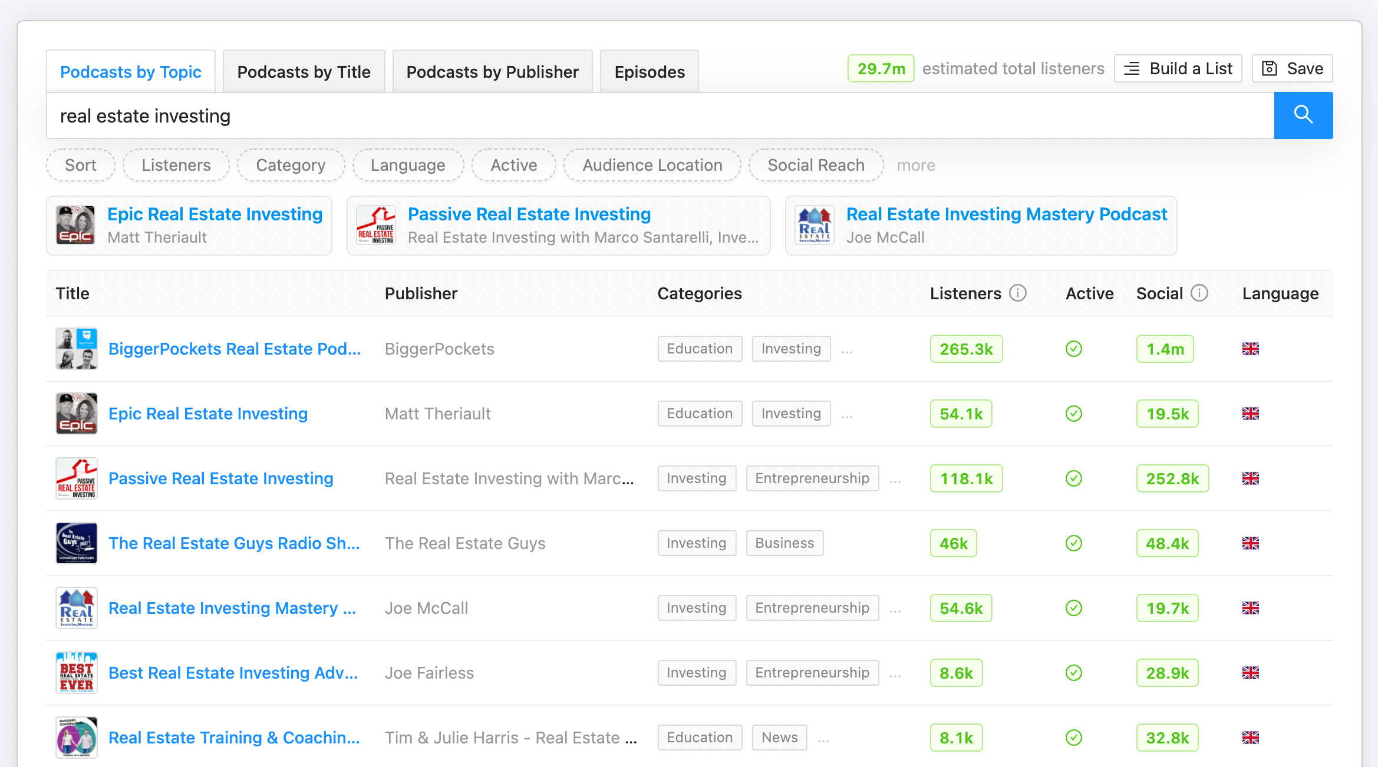Viewport: 1378px width, 767px height.
Task: Switch to Podcasts by Title tab
Action: (304, 71)
